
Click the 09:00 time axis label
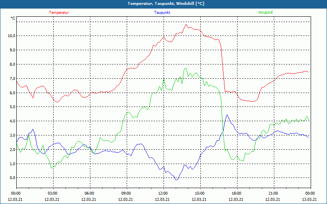[127, 193]
